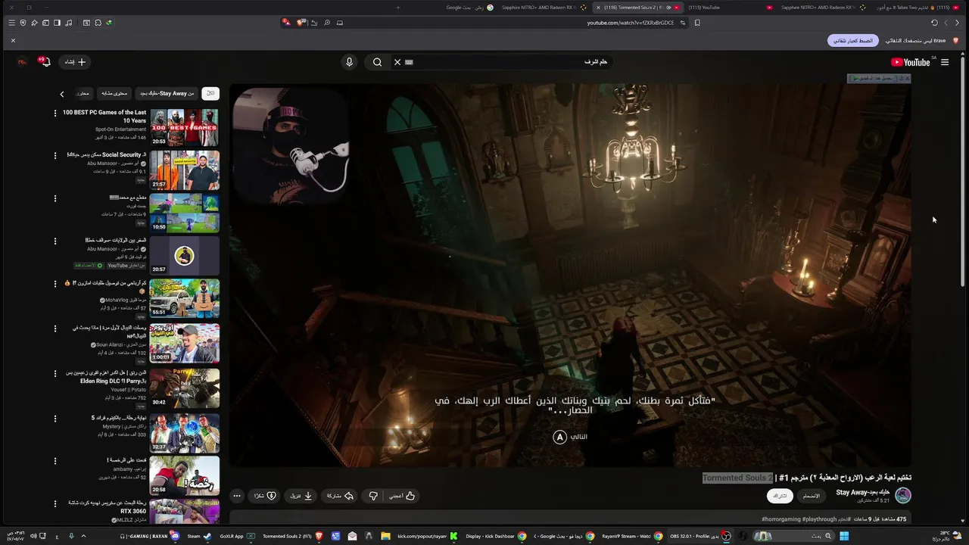Open GoXLR App from the taskbar

click(237, 536)
